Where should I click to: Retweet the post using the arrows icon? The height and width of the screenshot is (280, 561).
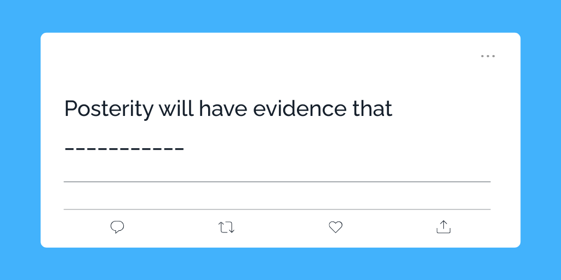(226, 227)
